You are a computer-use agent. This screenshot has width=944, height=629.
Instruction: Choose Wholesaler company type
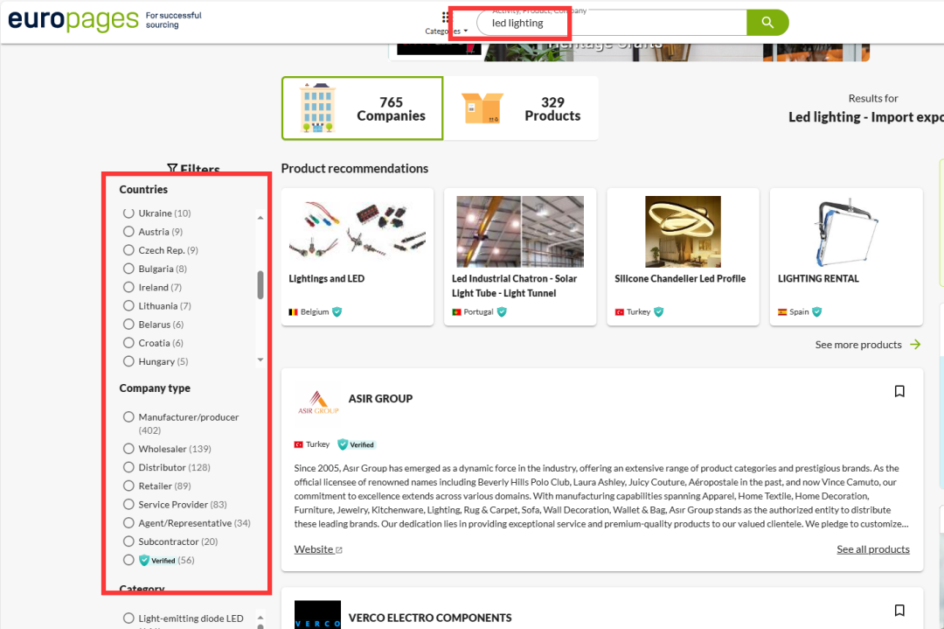click(x=128, y=449)
